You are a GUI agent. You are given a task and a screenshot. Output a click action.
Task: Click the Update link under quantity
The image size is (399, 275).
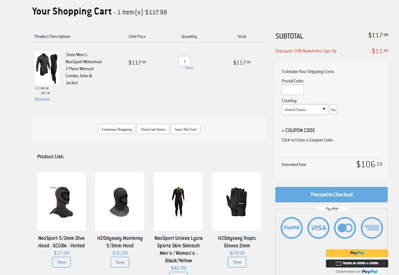click(x=189, y=68)
